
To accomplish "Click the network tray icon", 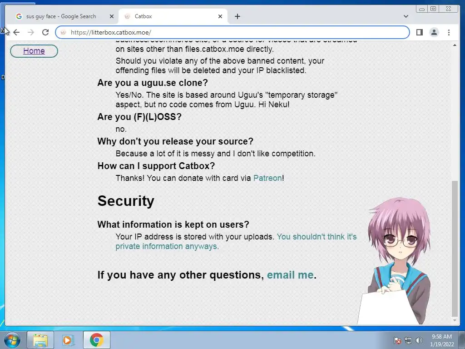I will point(408,340).
